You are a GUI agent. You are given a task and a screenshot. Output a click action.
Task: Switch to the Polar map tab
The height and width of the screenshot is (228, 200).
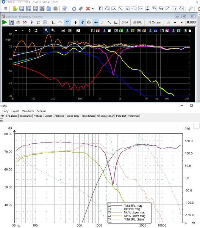click(134, 116)
